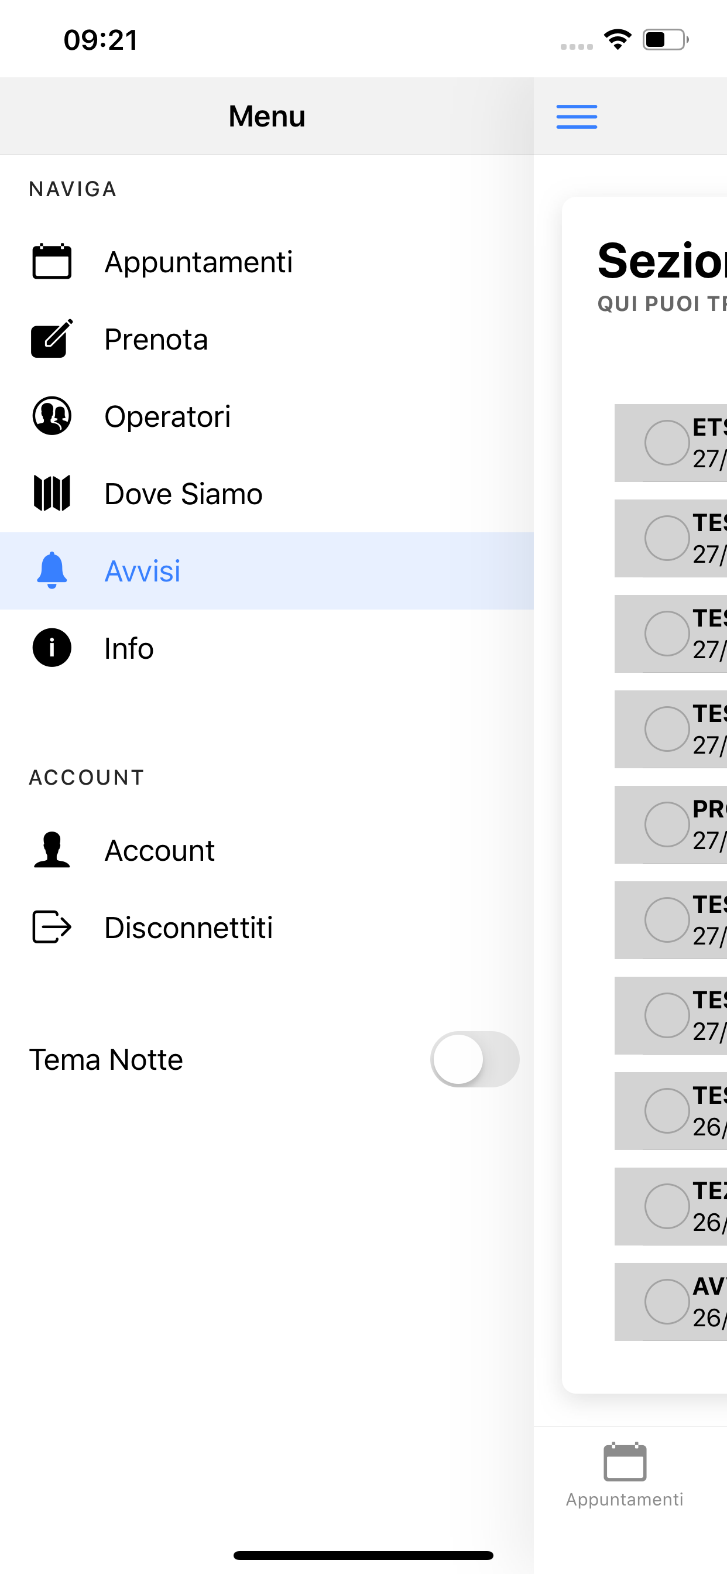Screen dimensions: 727x1574
Task: Tap the Tema Notte label
Action: 107,1059
